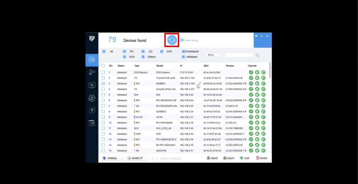The width and height of the screenshot is (358, 184).
Task: Open the Device Upgrade arrow sidebar icon
Action: 92,110
